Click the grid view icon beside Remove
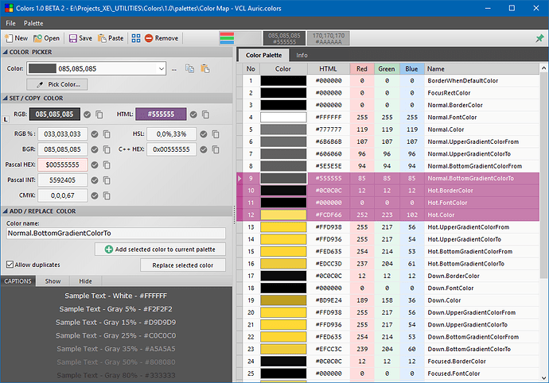The height and width of the screenshot is (383, 549). pyautogui.click(x=136, y=38)
